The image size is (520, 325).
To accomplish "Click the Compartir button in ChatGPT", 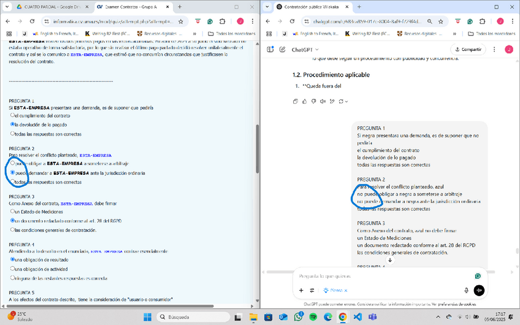I will point(468,50).
